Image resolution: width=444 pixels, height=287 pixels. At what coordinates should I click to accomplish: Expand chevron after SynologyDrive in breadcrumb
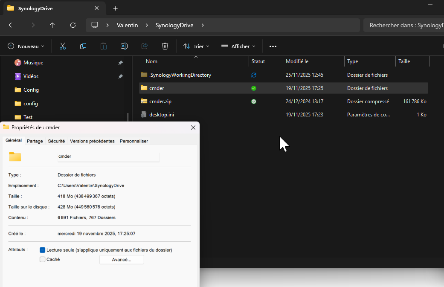203,25
